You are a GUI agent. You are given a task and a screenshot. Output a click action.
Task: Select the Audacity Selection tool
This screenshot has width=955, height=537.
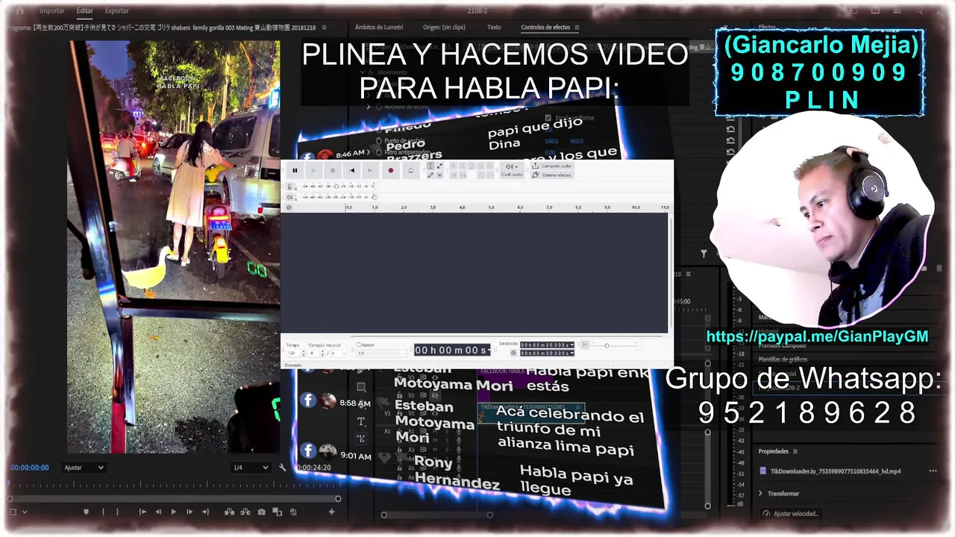point(430,166)
